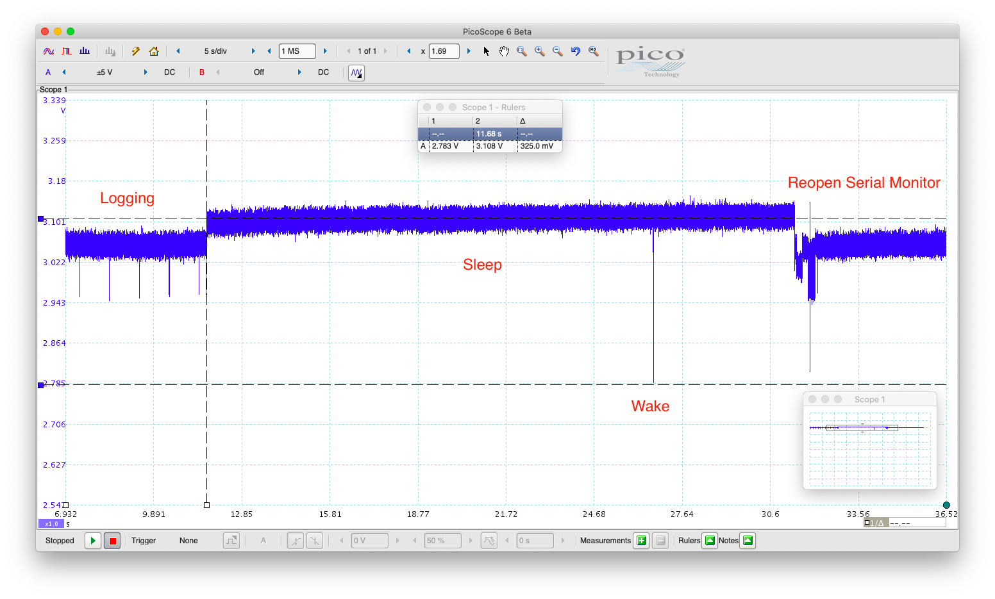This screenshot has height=599, width=995.
Task: Stop capture with the red stop button
Action: 112,541
